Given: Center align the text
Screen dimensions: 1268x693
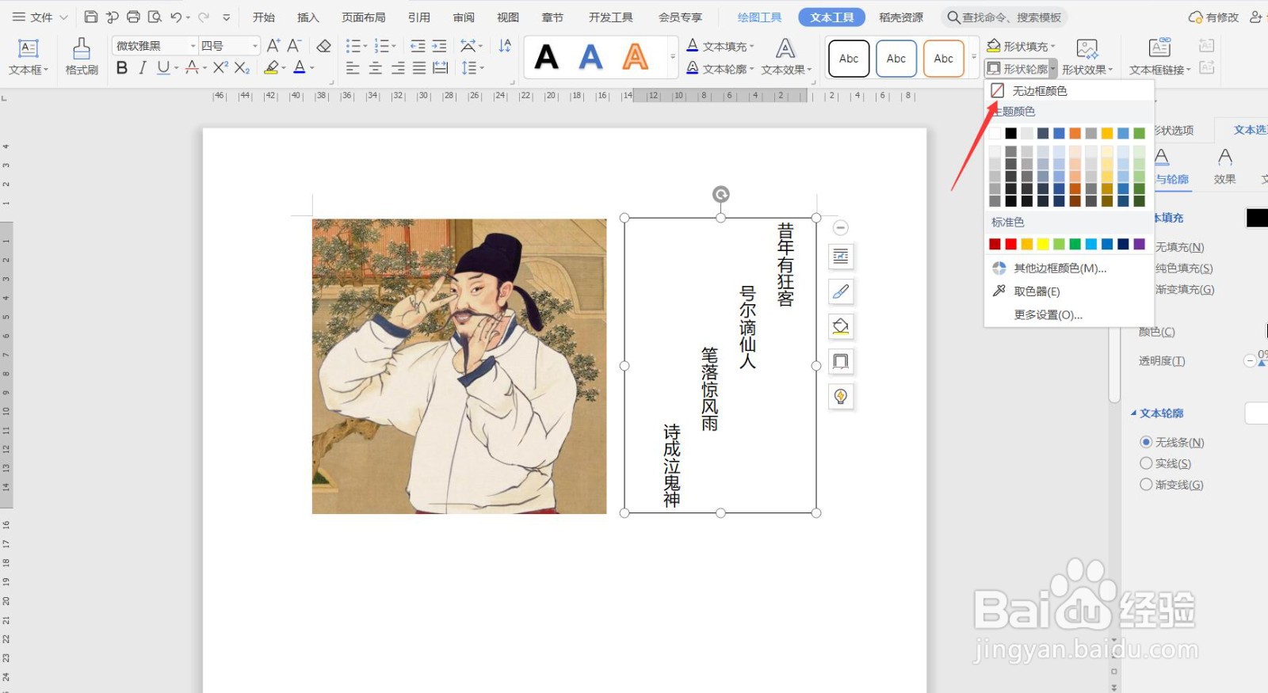Looking at the screenshot, I should point(376,68).
